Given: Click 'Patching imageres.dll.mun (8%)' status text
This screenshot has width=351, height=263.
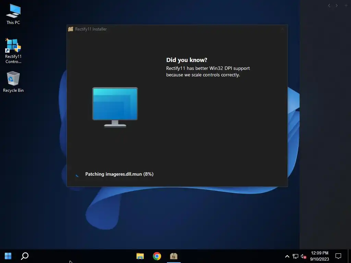Looking at the screenshot, I should click(x=119, y=174).
